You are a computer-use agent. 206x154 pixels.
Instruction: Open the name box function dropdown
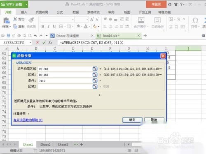pyautogui.click(x=30, y=43)
